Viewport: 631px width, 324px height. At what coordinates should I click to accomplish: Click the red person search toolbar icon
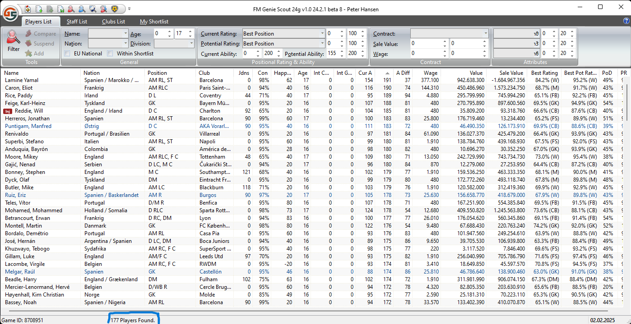click(x=71, y=9)
